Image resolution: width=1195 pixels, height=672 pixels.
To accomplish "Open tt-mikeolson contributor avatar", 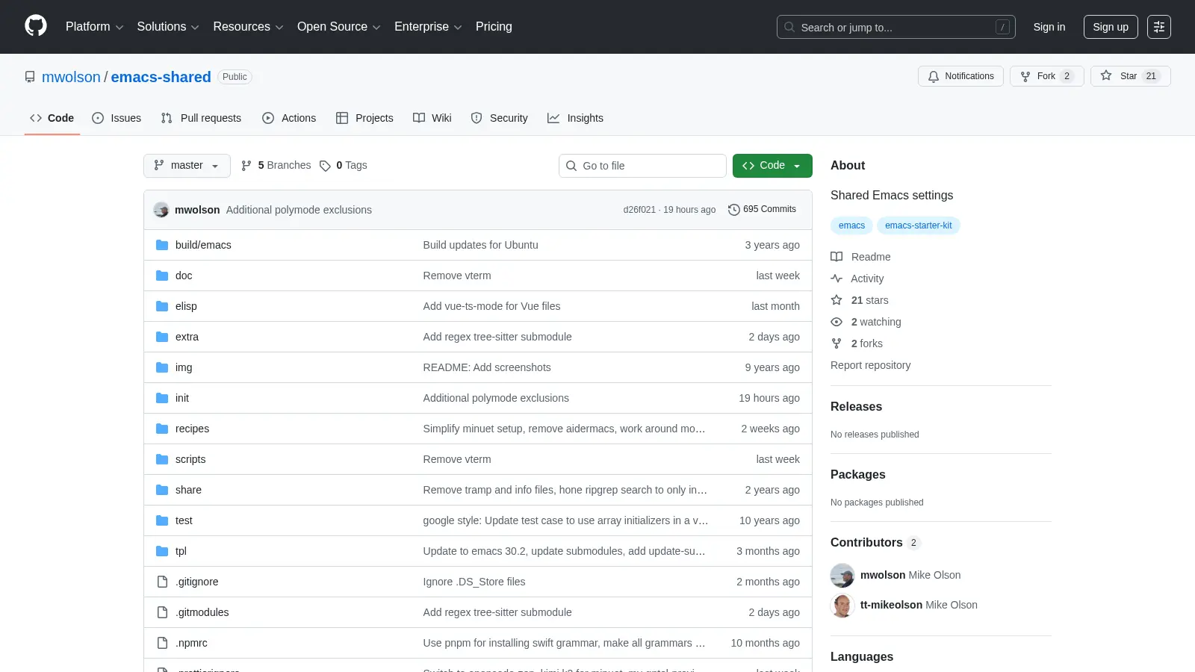I will [x=842, y=606].
